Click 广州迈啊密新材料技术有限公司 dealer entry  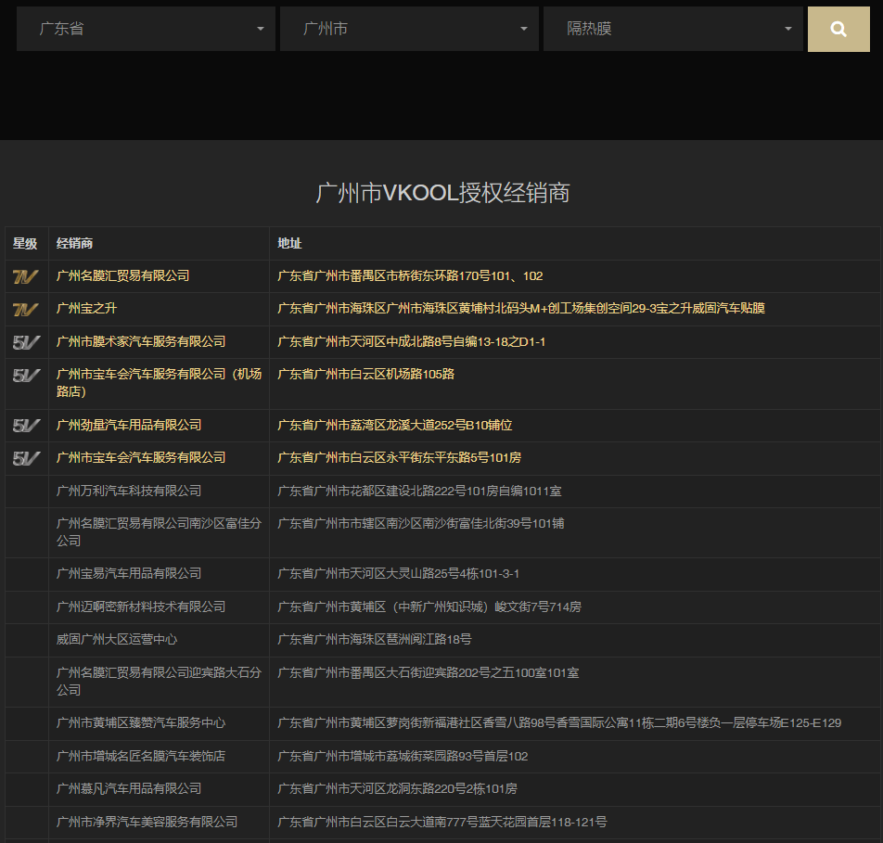click(x=141, y=607)
